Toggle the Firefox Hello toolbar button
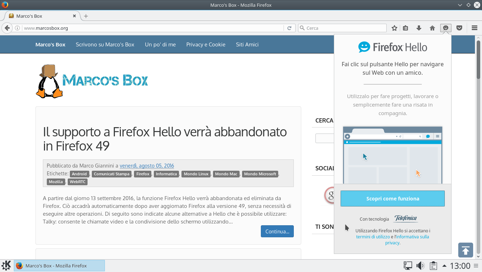This screenshot has width=482, height=272. pos(446,28)
